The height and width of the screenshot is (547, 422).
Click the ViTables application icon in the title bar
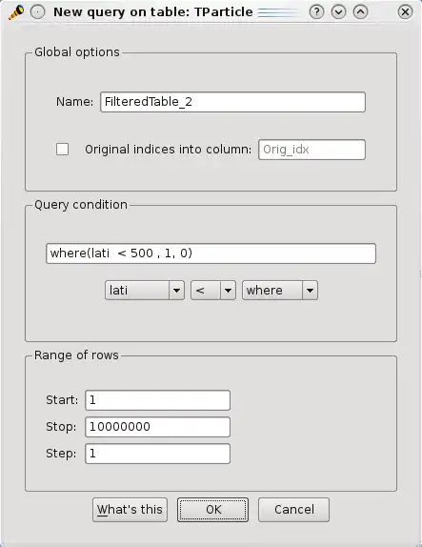point(16,12)
